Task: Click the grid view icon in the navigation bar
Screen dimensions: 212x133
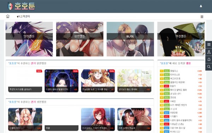Action: click(202, 17)
